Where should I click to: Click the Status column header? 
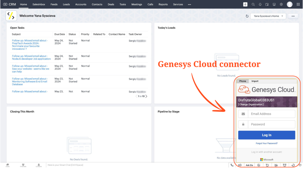coord(72,34)
